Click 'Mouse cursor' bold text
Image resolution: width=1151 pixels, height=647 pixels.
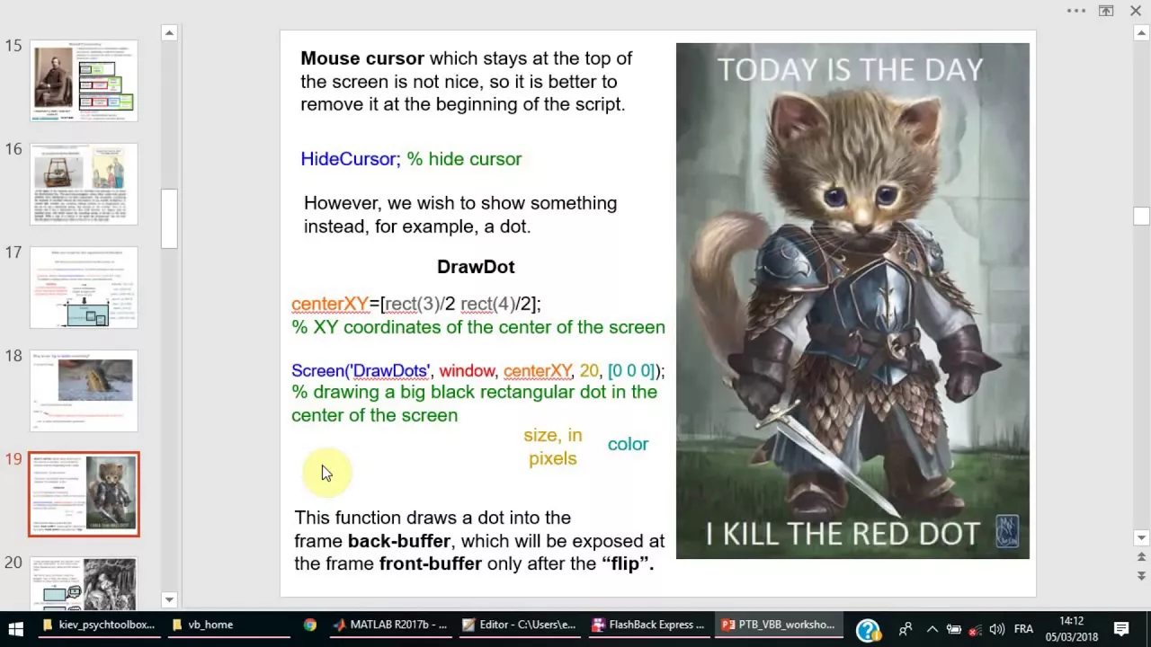(x=362, y=58)
